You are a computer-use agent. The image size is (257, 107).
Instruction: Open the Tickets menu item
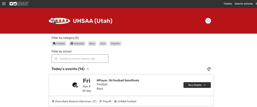(x=228, y=4)
